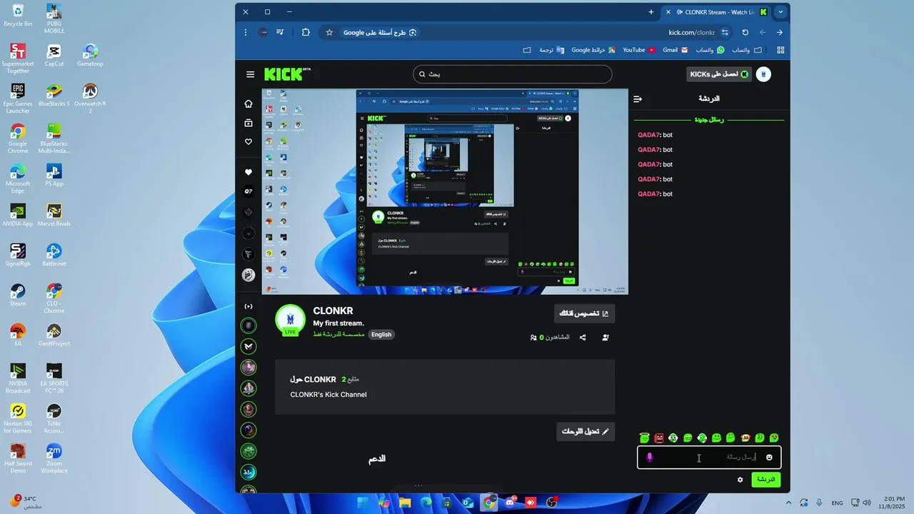Open ترجمة bookmark
Image resolution: width=914 pixels, height=514 pixels.
click(x=551, y=50)
